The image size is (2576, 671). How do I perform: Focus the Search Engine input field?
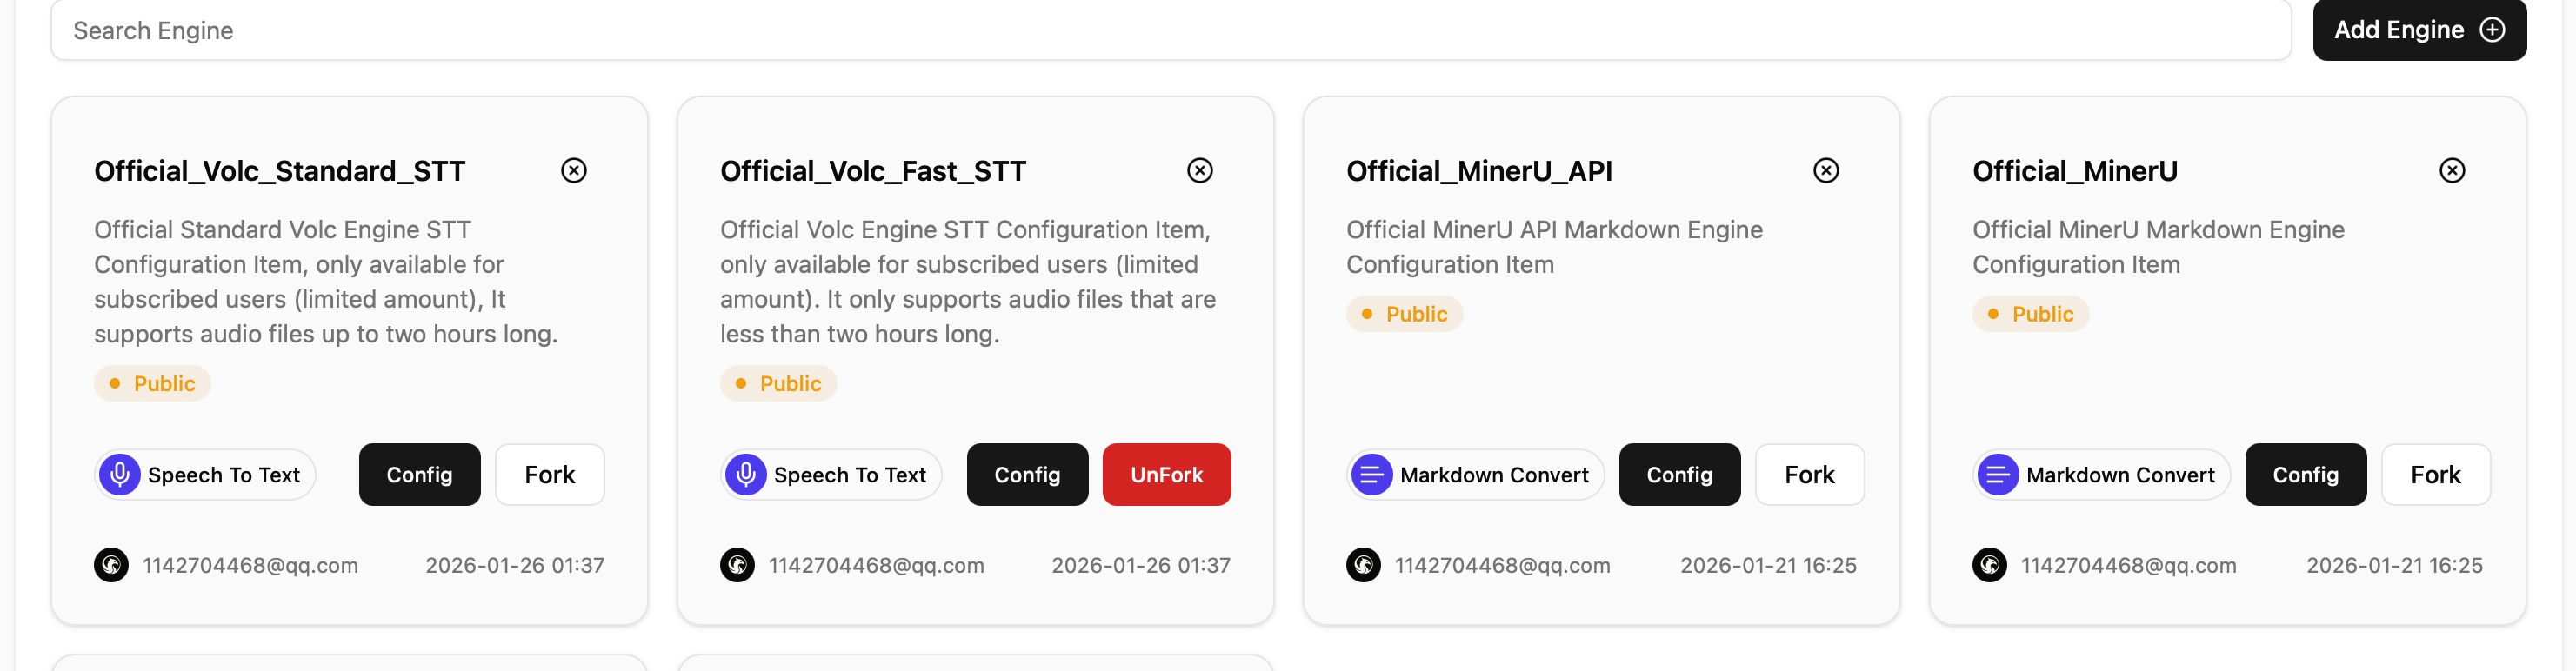(x=1170, y=30)
